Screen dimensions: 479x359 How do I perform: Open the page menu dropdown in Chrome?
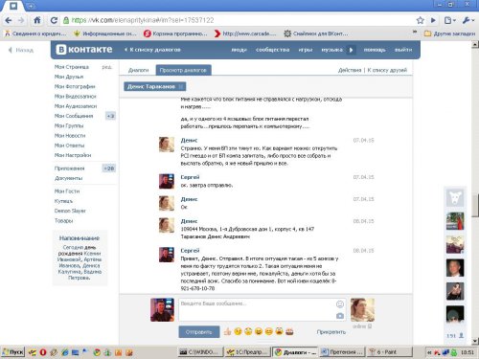pos(449,20)
